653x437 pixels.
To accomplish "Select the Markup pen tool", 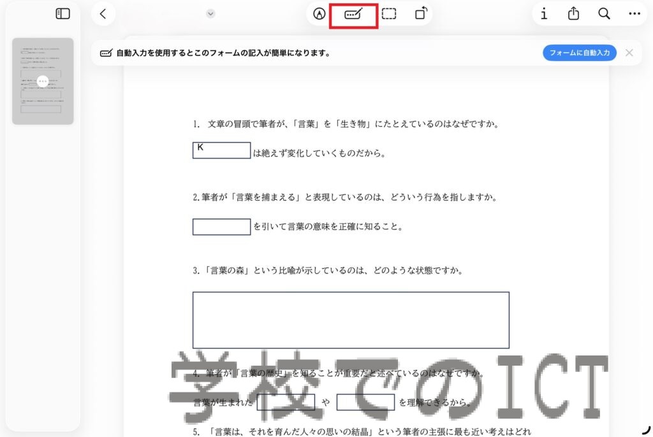I will [319, 13].
